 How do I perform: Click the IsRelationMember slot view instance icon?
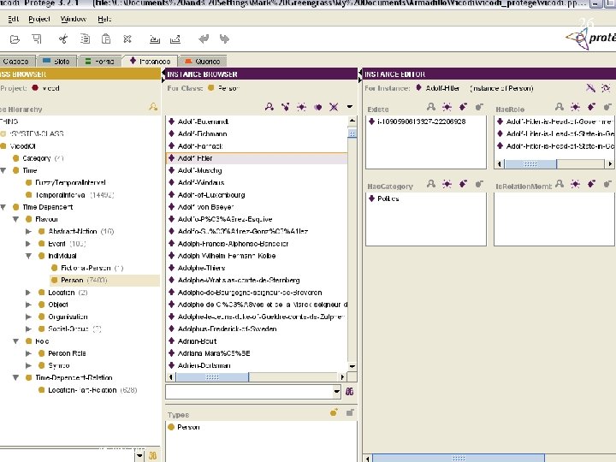560,184
